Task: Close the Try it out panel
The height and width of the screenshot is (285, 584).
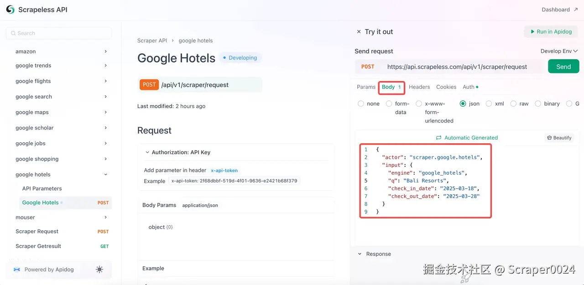Action: [359, 31]
